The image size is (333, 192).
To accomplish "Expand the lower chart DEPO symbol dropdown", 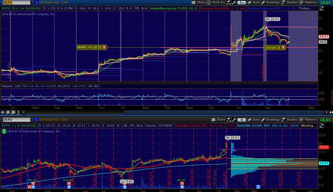I will (x=33, y=120).
